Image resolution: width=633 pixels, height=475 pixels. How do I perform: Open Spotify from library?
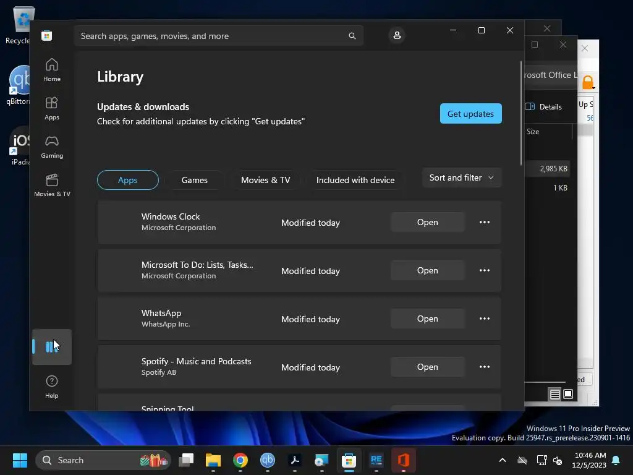428,367
